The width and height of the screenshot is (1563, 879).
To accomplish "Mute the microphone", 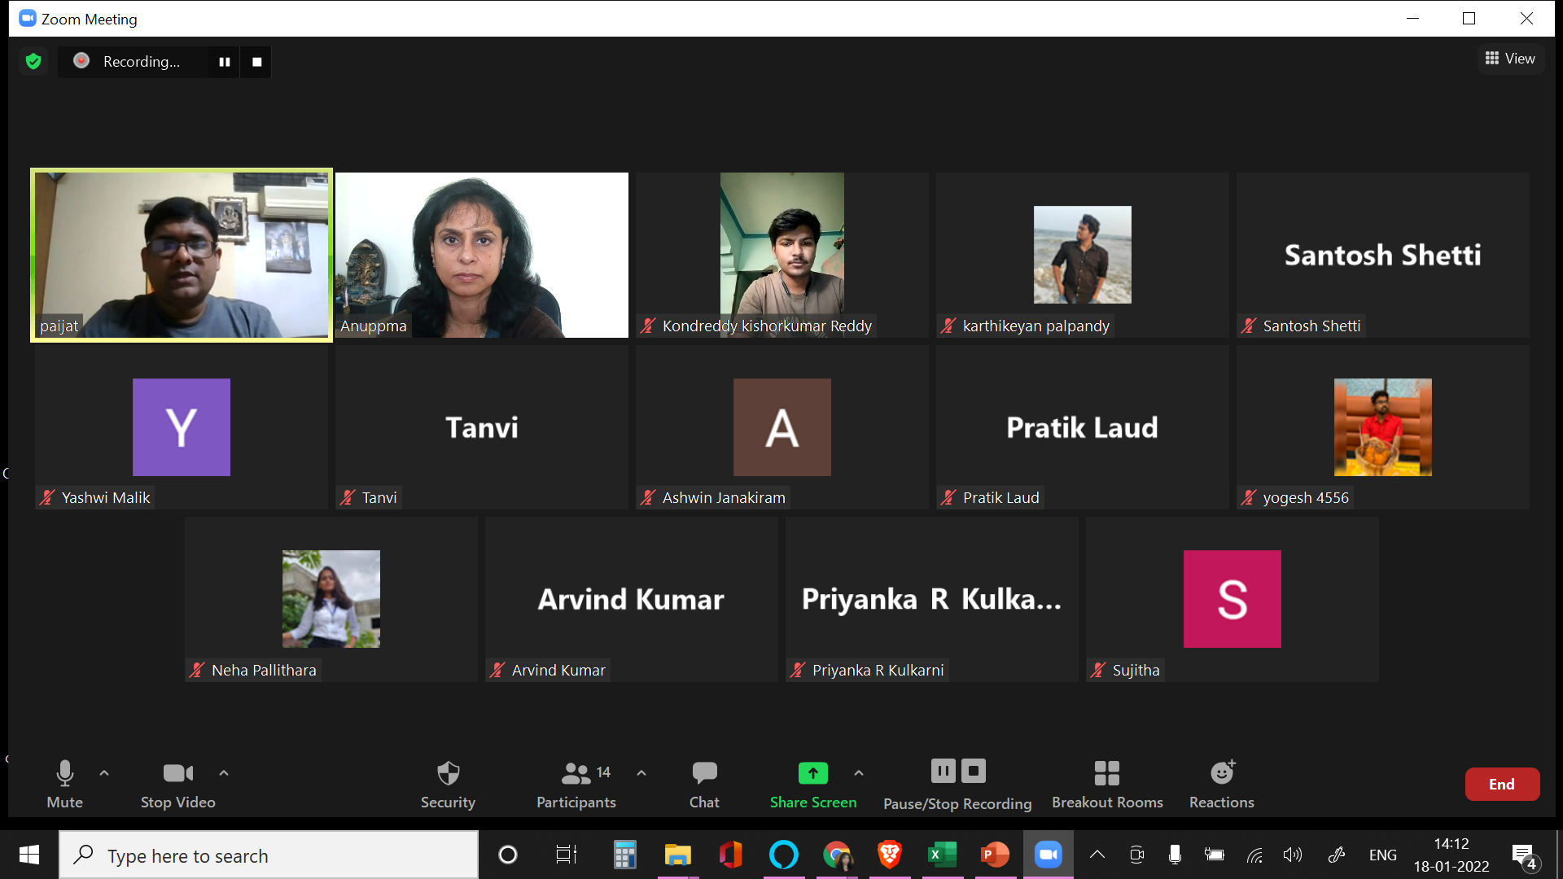I will (x=64, y=784).
